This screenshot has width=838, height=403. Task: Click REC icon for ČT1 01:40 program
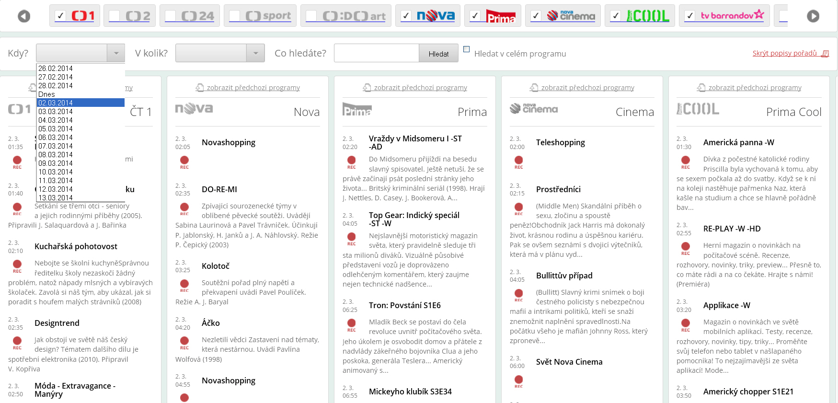[17, 209]
